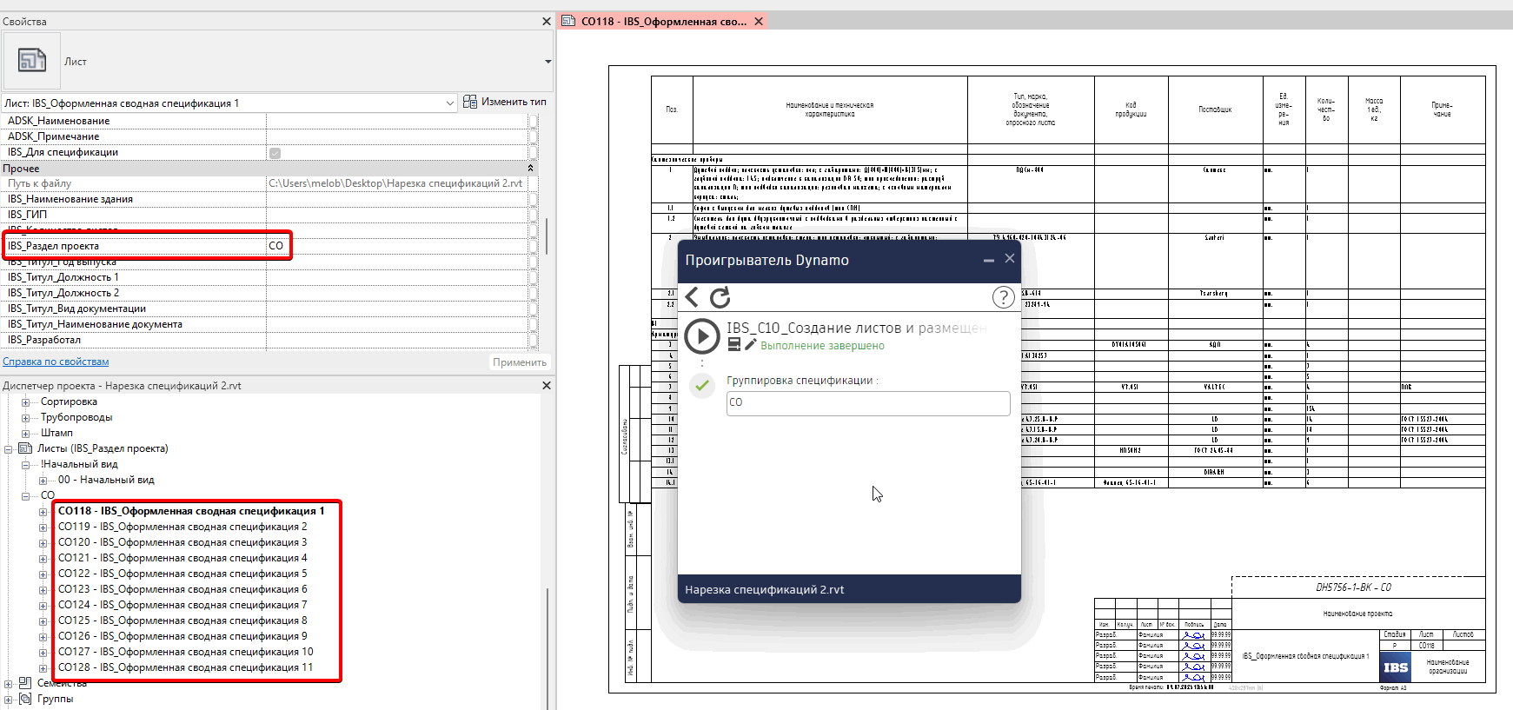The height and width of the screenshot is (710, 1513).
Task: Run the IBS_C10 script with play button
Action: pyautogui.click(x=702, y=336)
